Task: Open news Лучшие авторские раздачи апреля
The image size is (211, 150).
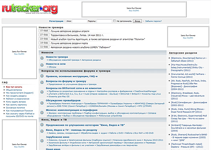Action: pos(70,31)
